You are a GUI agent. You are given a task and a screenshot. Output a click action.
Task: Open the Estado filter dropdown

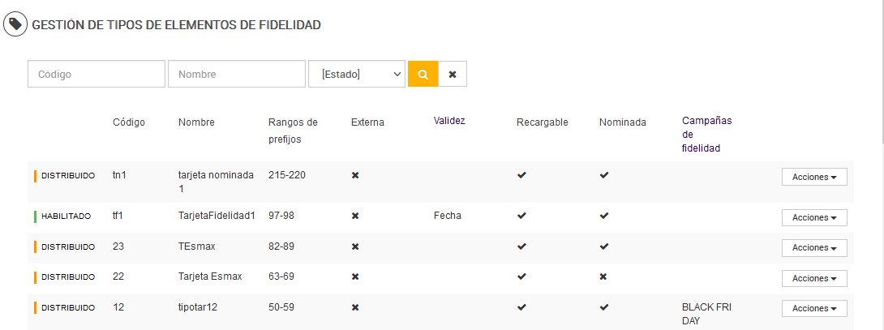point(357,74)
